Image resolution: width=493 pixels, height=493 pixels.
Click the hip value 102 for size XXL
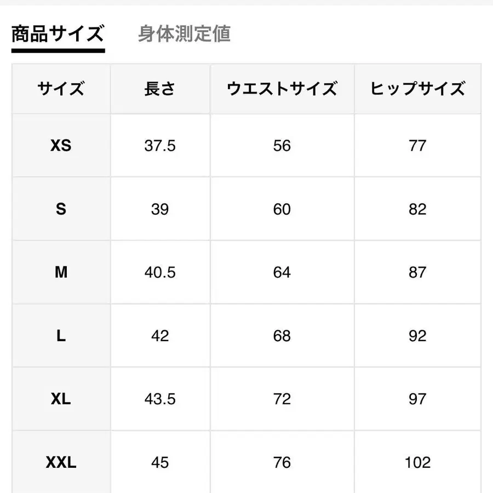coord(417,462)
